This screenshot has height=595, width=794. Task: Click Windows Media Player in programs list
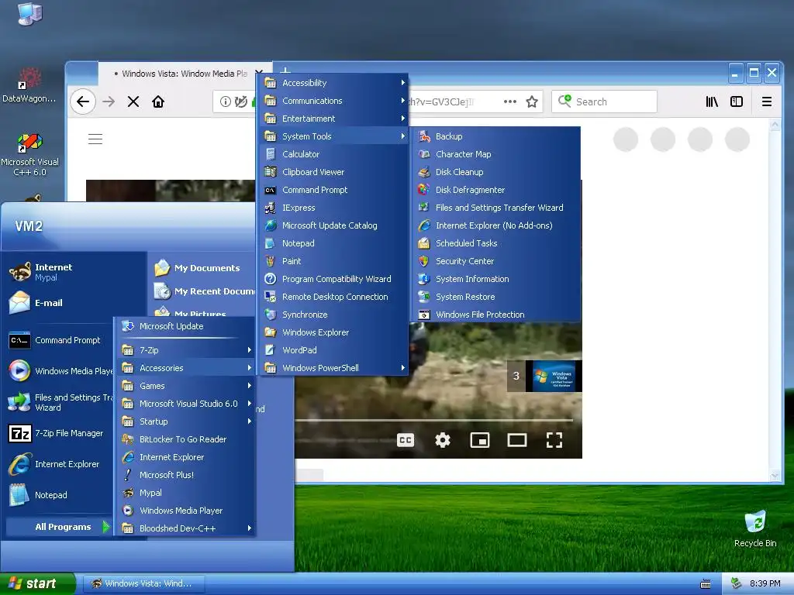pos(185,511)
